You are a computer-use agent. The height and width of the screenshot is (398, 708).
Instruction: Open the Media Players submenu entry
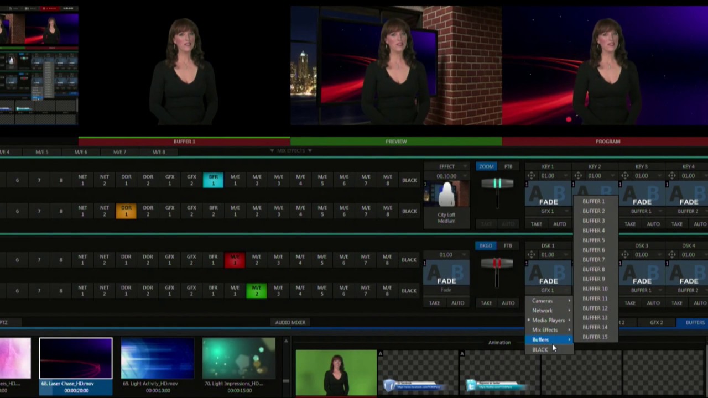pos(549,320)
